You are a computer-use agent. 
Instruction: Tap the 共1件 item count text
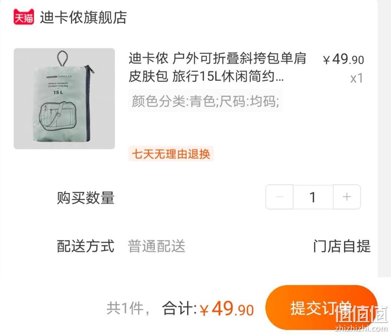point(128,308)
